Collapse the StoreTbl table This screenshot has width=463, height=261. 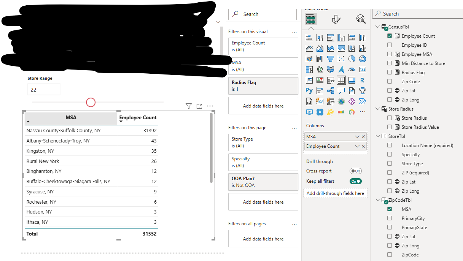(377, 136)
